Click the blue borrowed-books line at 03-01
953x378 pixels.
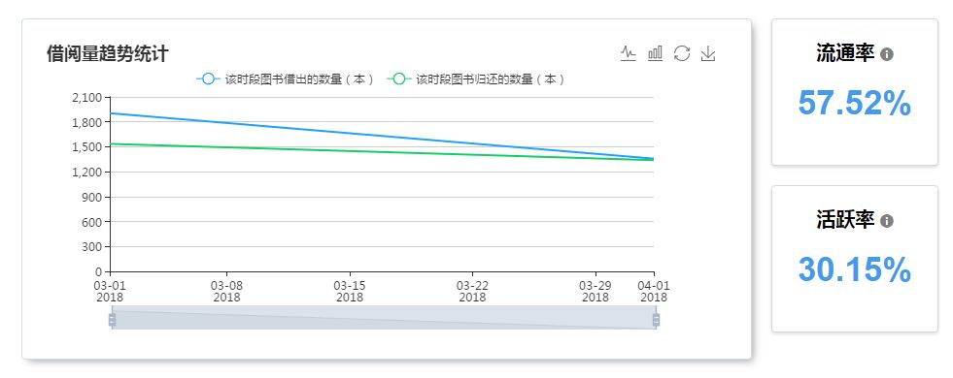(x=112, y=113)
